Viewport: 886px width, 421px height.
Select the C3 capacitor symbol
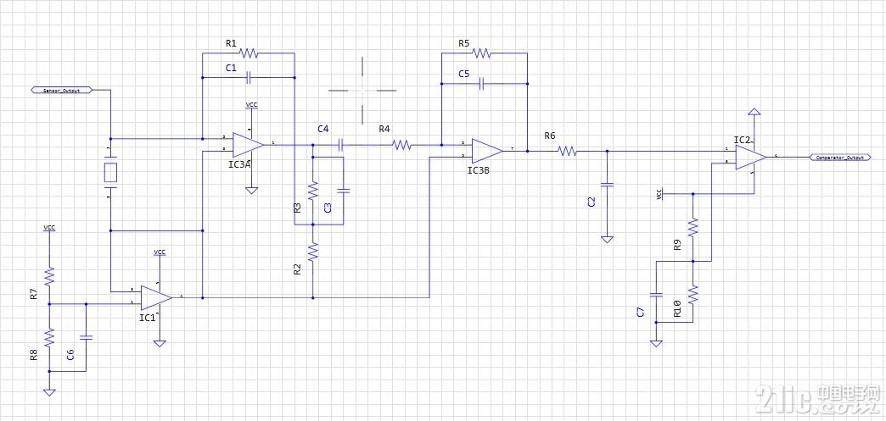click(343, 191)
